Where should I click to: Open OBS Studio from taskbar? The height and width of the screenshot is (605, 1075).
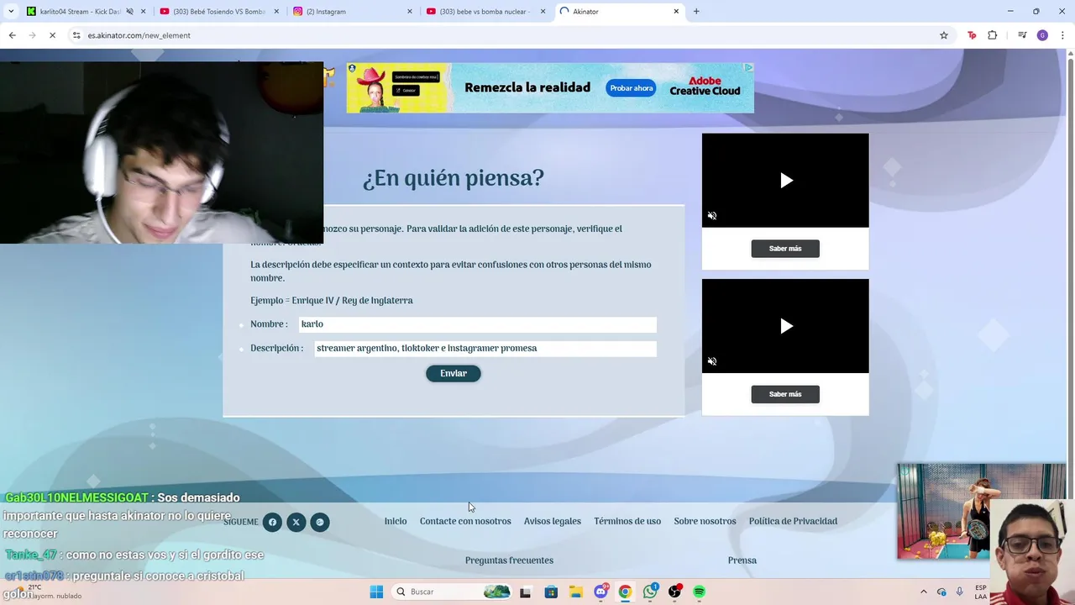click(x=674, y=592)
